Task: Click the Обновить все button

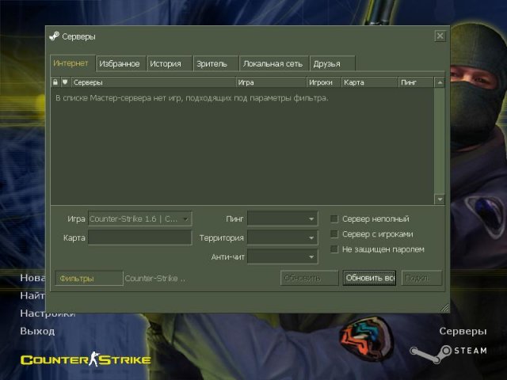Action: pos(370,278)
